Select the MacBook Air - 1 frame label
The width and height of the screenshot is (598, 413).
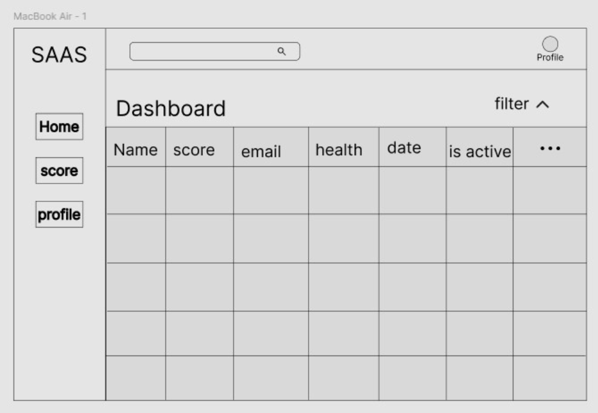pos(50,17)
